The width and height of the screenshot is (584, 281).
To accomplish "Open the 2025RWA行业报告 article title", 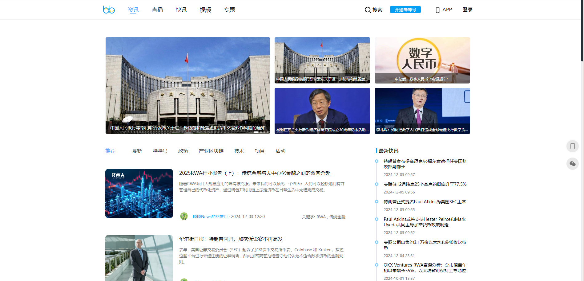I will tap(254, 173).
